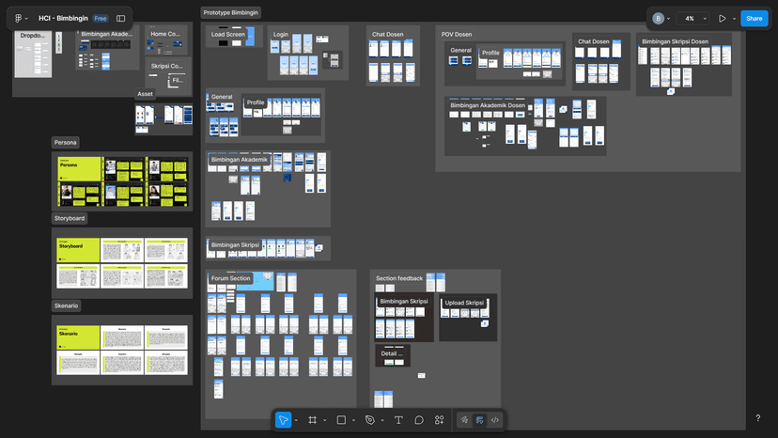Screen dimensions: 778x438
Task: Select the Frame tool
Action: (x=312, y=420)
